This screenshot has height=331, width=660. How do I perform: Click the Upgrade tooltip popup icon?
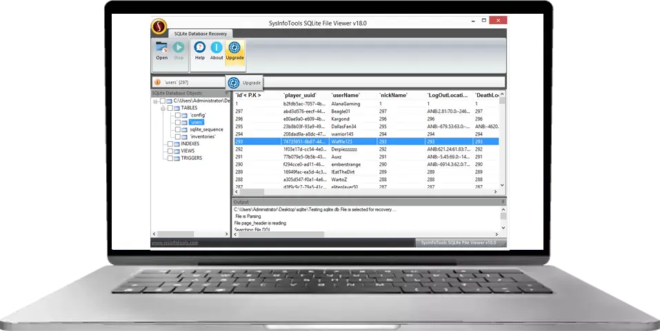click(x=234, y=83)
